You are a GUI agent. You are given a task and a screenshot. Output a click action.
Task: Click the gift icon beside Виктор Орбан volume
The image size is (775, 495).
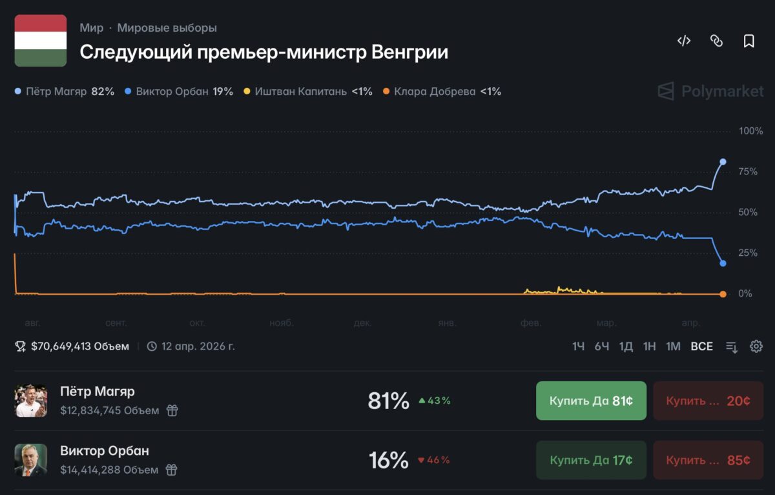coord(171,470)
